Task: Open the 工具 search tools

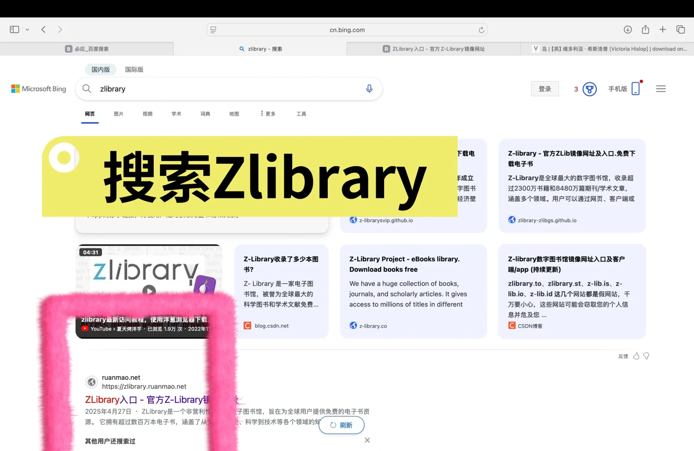Action: pos(301,114)
